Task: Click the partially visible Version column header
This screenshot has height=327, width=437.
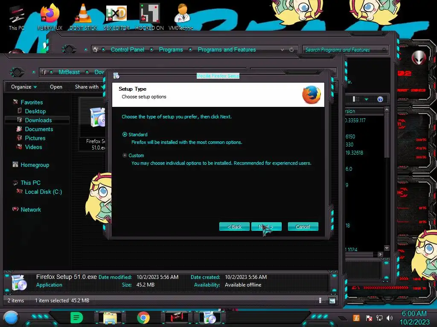Action: pos(350,111)
